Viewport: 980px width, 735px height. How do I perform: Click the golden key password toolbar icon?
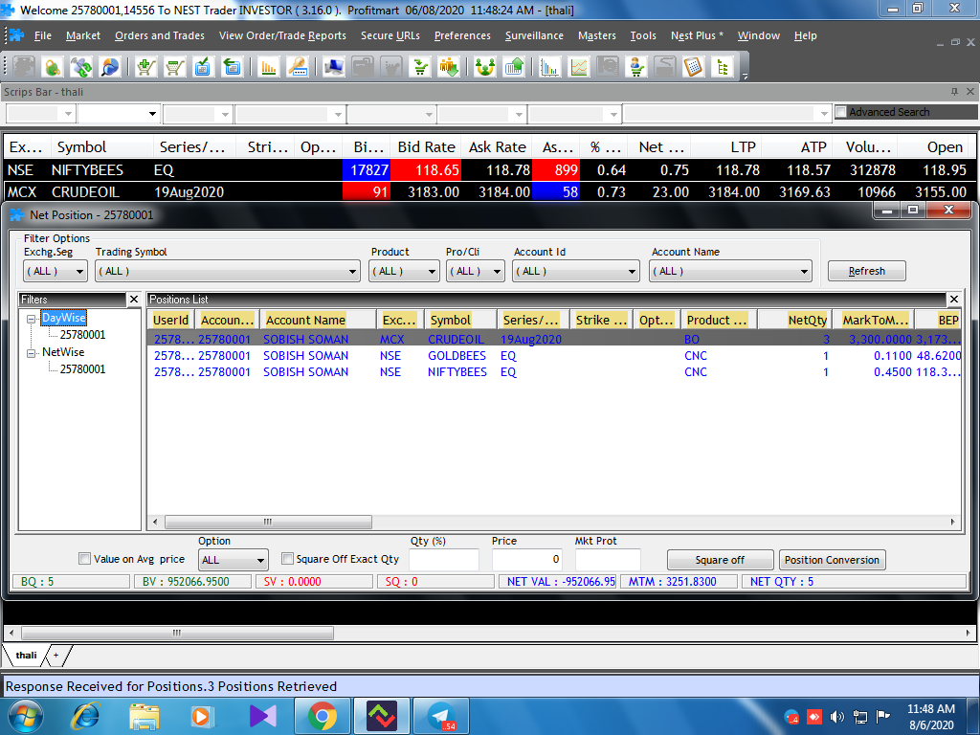click(x=297, y=66)
